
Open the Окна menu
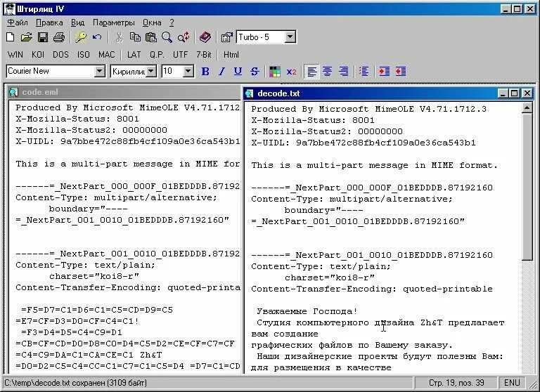tap(152, 22)
